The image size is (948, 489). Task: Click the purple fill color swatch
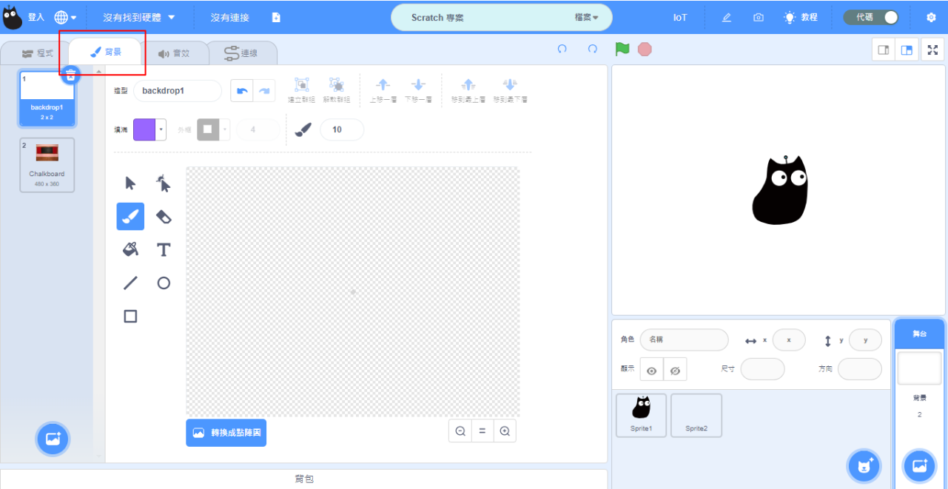pos(144,129)
